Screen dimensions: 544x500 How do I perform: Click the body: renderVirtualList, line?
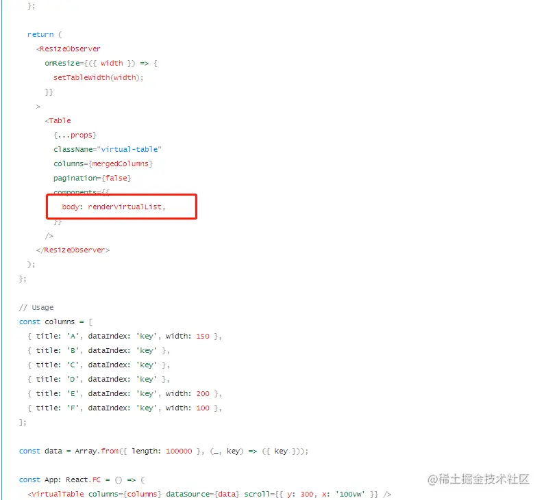114,207
